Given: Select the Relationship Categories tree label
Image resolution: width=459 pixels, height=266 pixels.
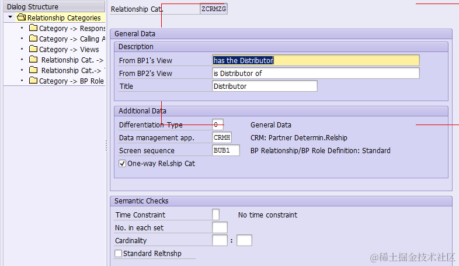Looking at the screenshot, I should 64,18.
